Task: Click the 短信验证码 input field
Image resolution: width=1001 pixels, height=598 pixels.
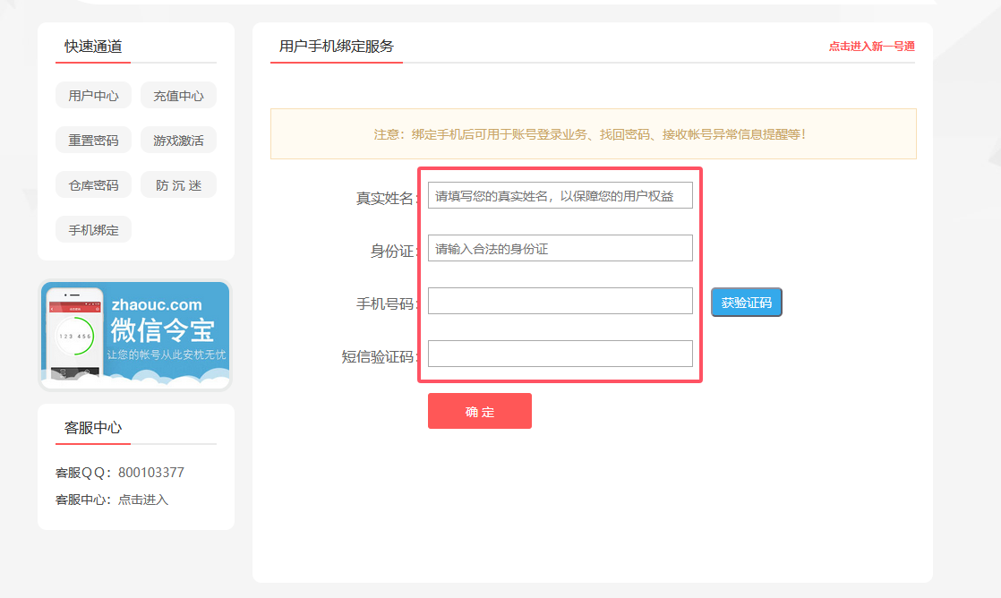Action: click(x=560, y=355)
